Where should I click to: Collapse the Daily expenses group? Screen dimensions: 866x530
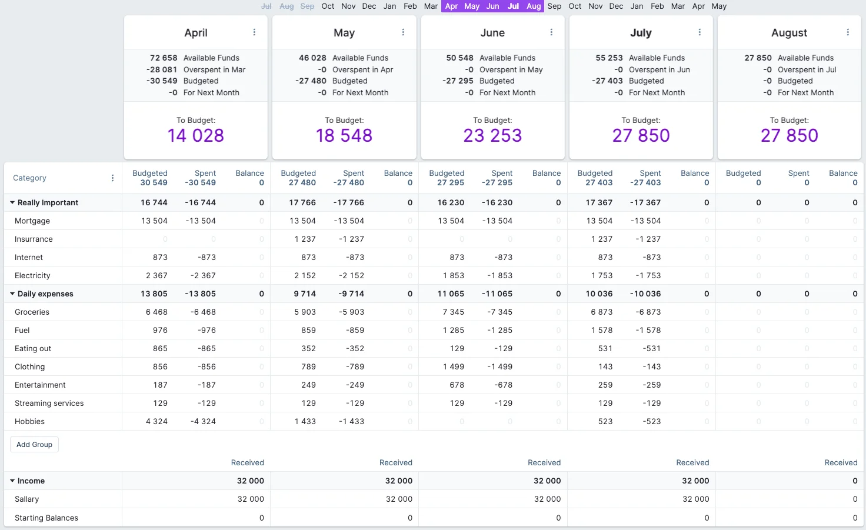click(12, 294)
